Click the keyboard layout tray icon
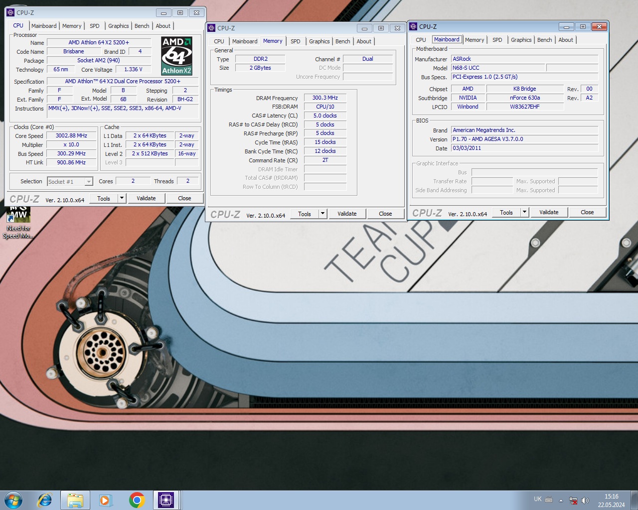 [549, 500]
